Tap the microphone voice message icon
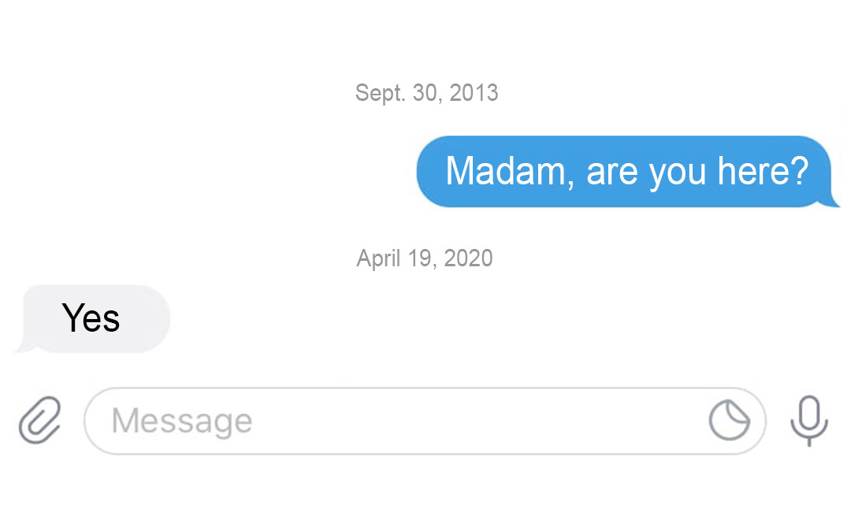 [x=808, y=421]
